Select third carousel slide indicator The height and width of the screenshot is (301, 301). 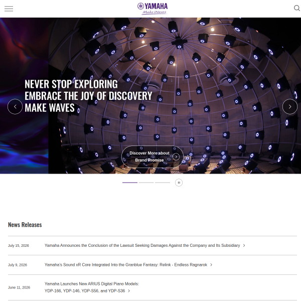pos(163,183)
